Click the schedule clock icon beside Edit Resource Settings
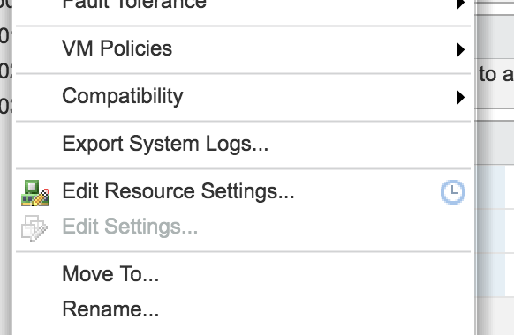Screen dimensions: 514x335 [x=453, y=192]
